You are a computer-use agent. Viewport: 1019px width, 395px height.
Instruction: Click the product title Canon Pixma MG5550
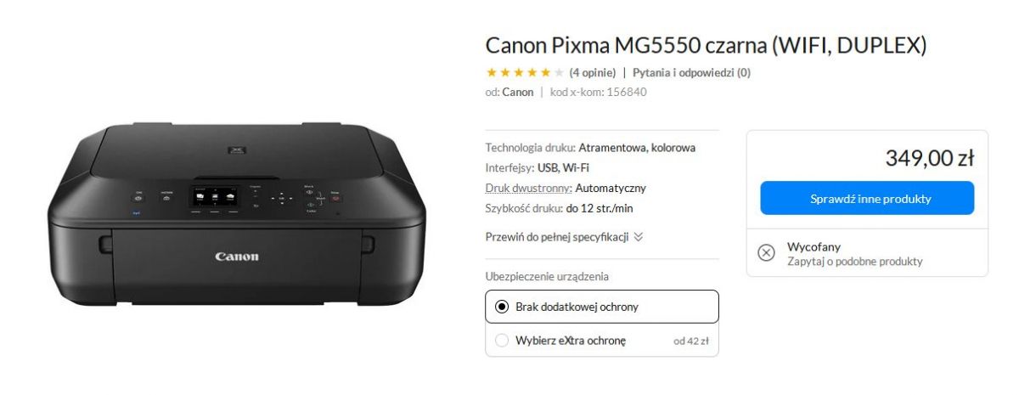[706, 45]
